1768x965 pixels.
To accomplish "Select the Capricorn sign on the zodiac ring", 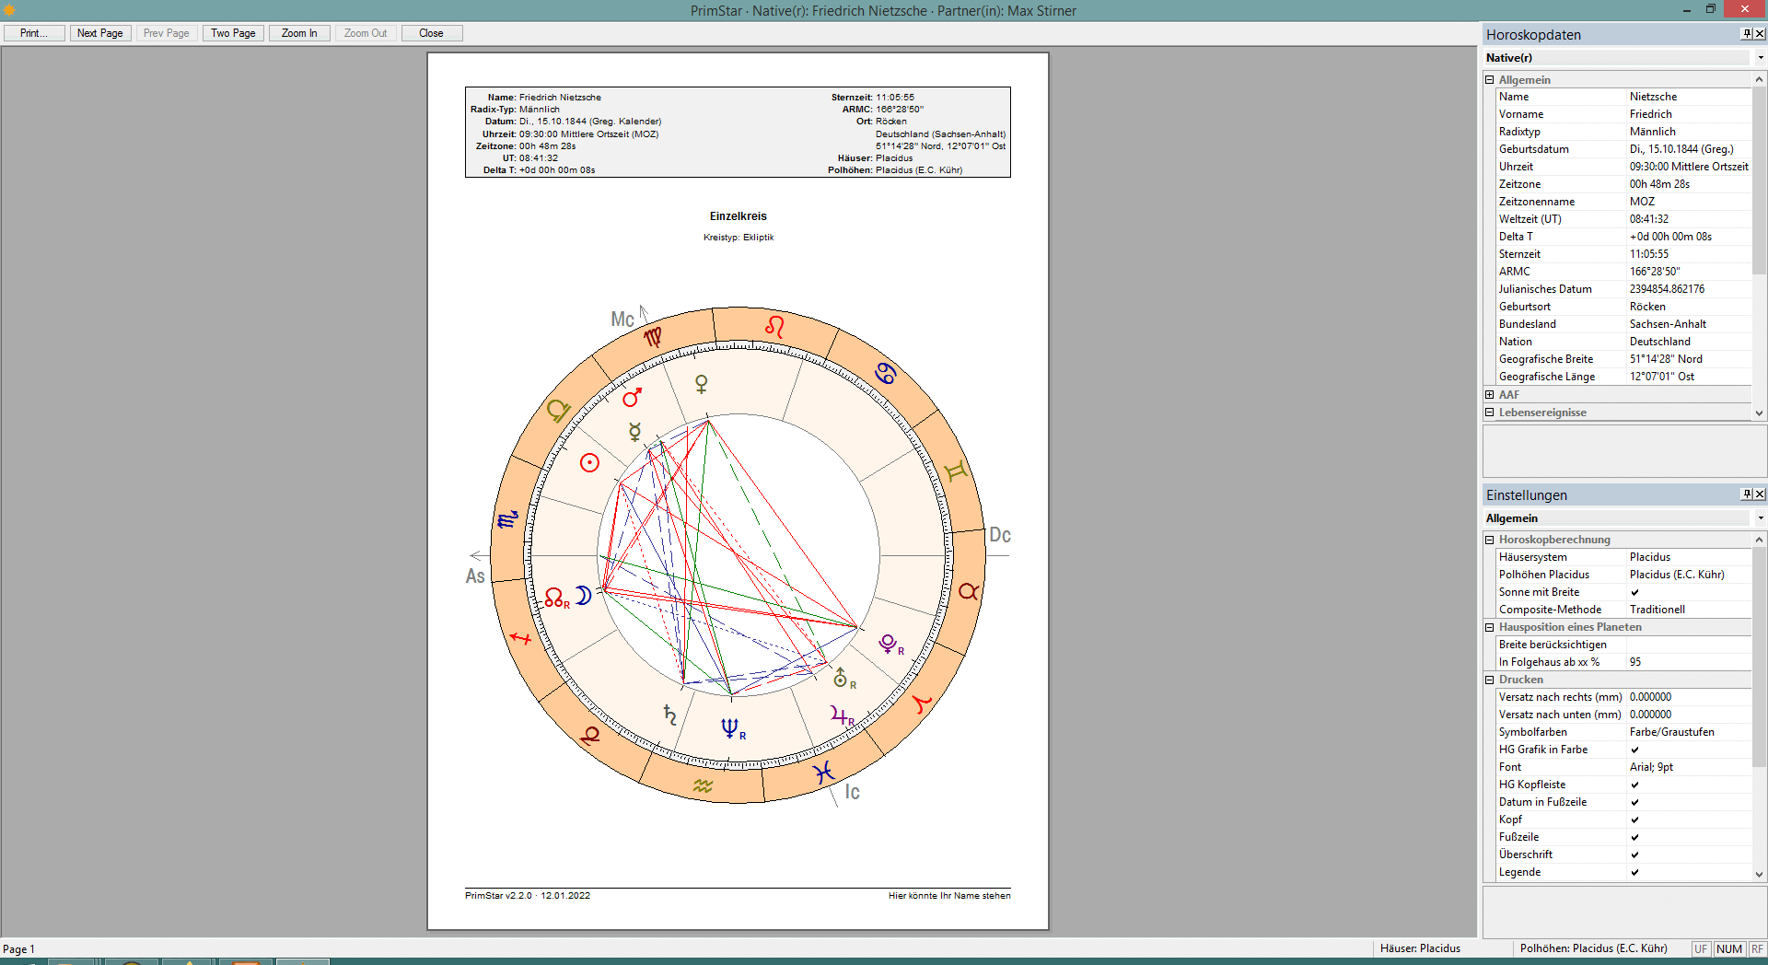I will pos(591,735).
